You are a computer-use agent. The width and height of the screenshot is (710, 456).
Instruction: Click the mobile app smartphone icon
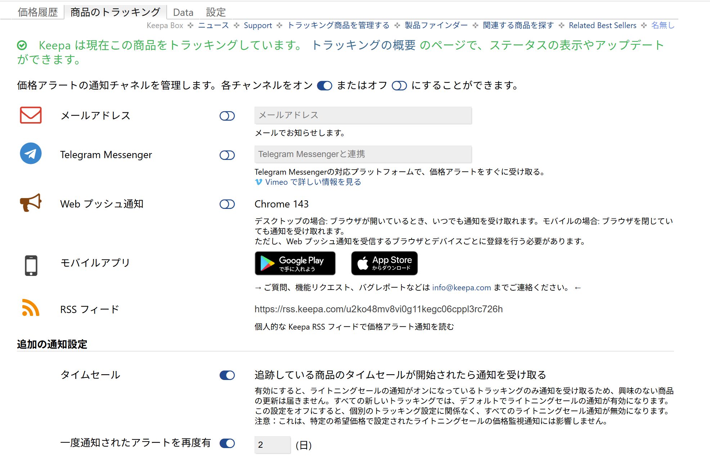click(31, 265)
